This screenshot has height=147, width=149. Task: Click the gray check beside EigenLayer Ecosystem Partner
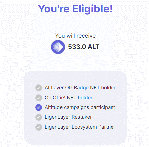click(38, 127)
